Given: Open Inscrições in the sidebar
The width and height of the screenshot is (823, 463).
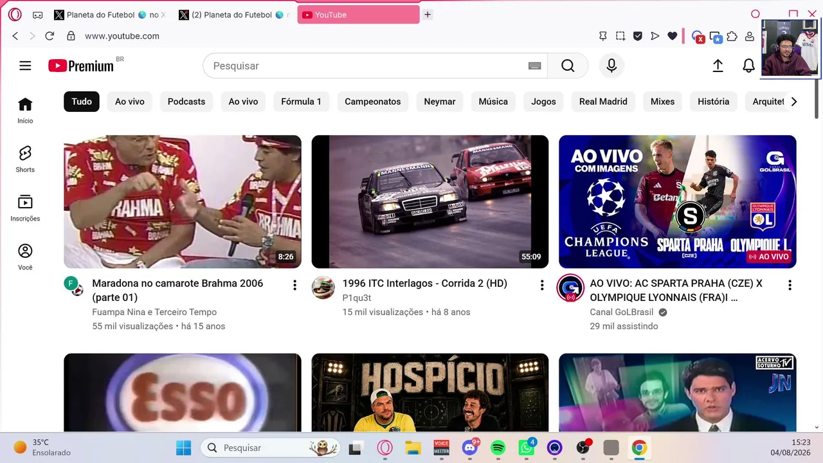Looking at the screenshot, I should (25, 208).
